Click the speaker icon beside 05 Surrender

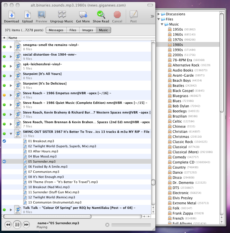pyautogui.click(x=4, y=161)
